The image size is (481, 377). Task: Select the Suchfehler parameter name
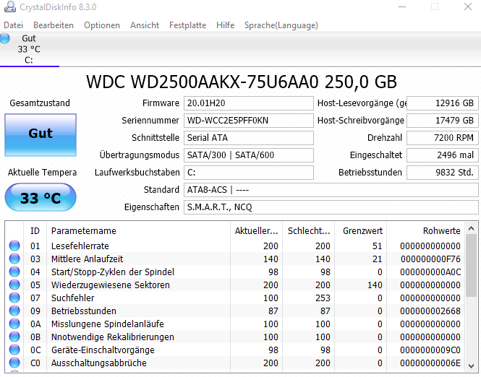click(73, 298)
